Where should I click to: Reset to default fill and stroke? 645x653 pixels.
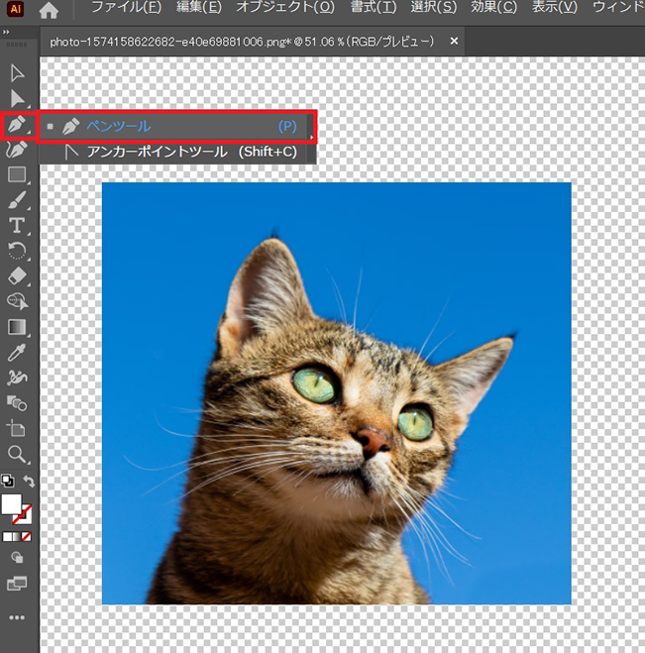(7, 482)
